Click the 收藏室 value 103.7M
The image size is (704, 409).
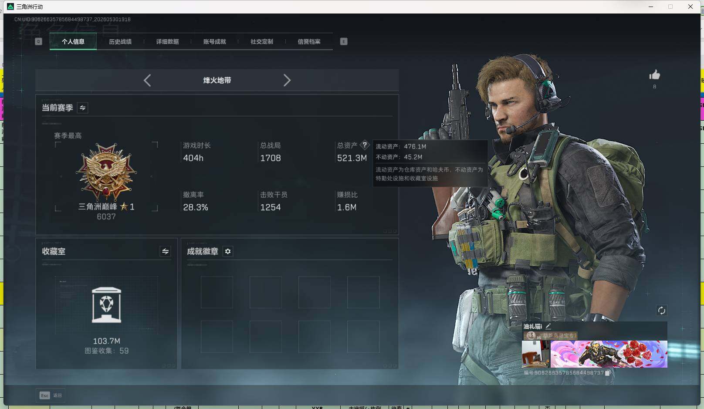pos(106,341)
